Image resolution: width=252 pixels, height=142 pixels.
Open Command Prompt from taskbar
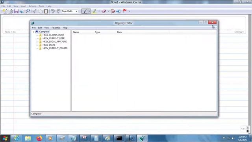click(x=119, y=138)
